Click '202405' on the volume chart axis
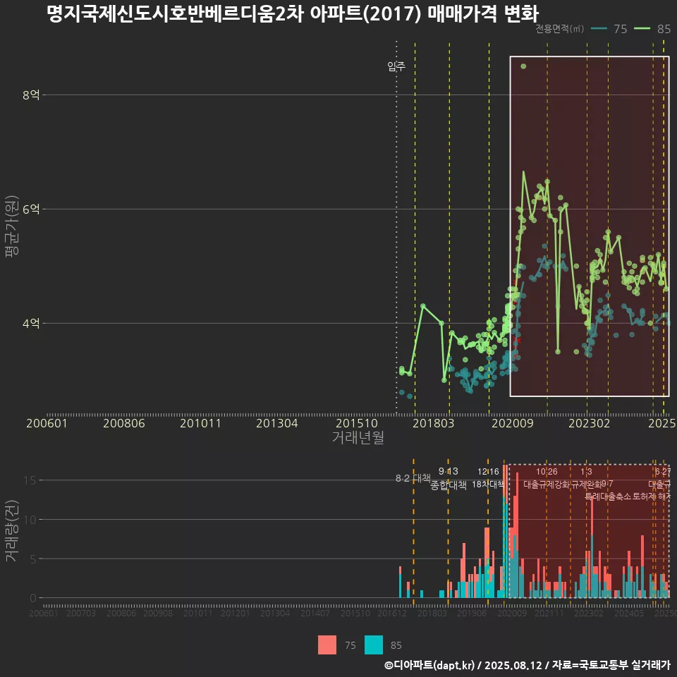Image resolution: width=677 pixels, height=677 pixels. coord(629,613)
